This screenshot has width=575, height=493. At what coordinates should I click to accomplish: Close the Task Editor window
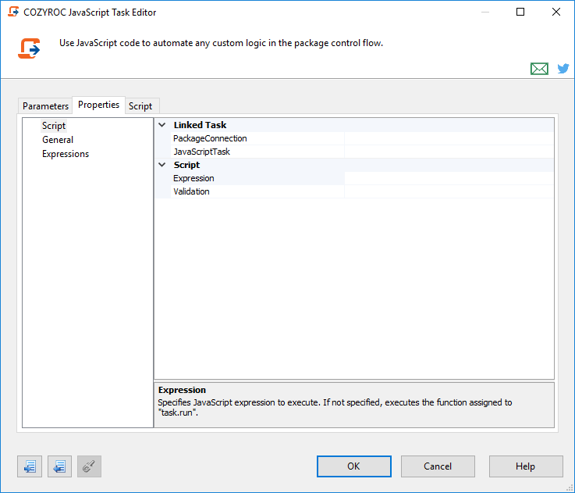tap(556, 13)
